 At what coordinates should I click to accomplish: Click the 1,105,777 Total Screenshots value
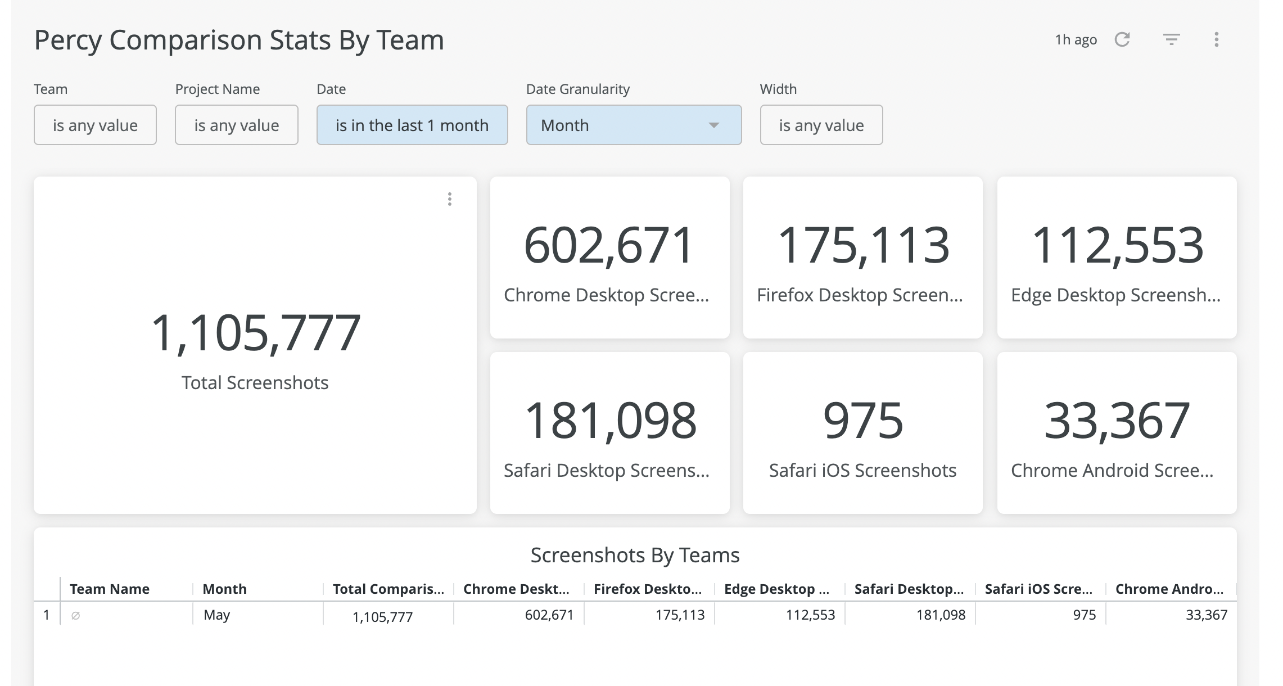coord(255,333)
